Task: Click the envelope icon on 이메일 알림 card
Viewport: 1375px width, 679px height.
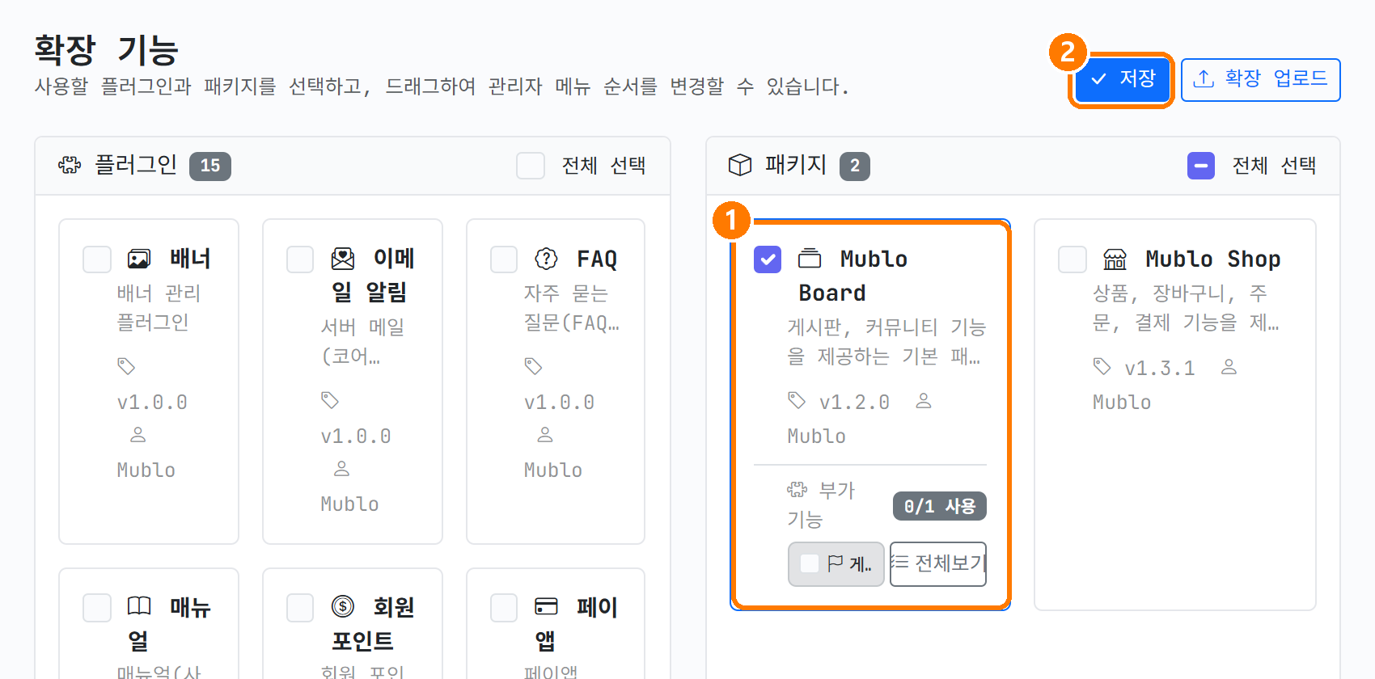Action: 343,259
